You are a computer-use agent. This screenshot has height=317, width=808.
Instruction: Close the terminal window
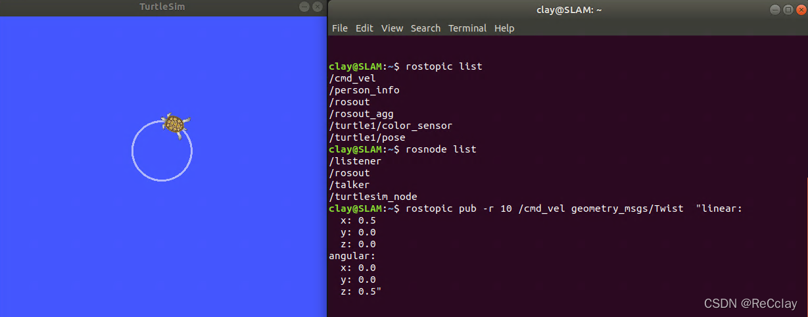pyautogui.click(x=800, y=9)
